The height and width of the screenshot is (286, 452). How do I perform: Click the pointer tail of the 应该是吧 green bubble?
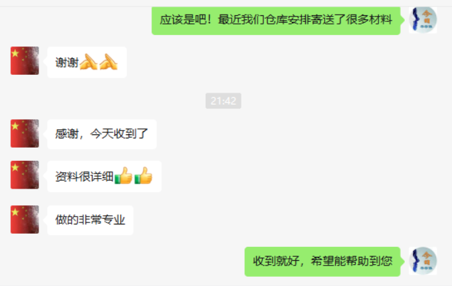pos(402,20)
